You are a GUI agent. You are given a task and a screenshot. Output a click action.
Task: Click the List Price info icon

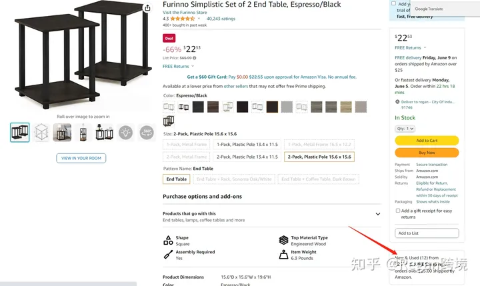click(x=195, y=58)
